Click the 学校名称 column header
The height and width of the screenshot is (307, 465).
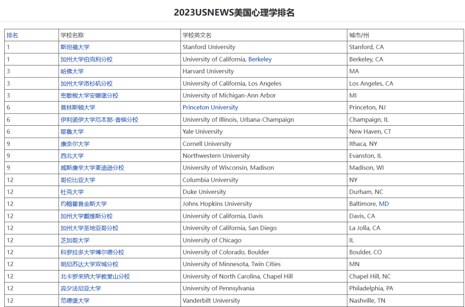72,35
